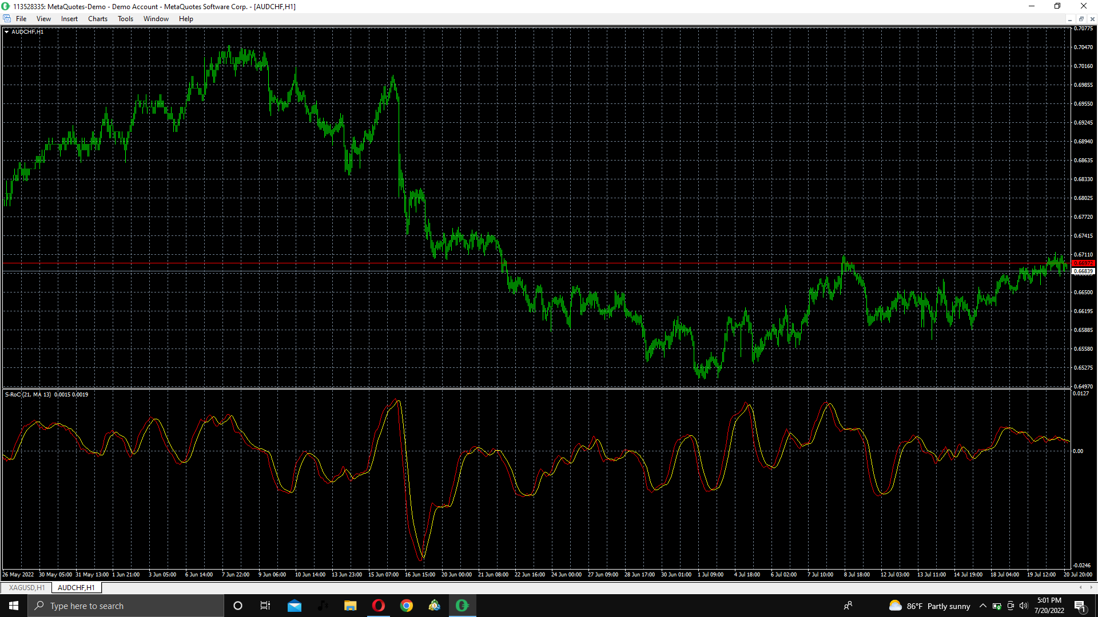This screenshot has height=617, width=1098.
Task: Open the notifications action center icon
Action: pos(1080,606)
